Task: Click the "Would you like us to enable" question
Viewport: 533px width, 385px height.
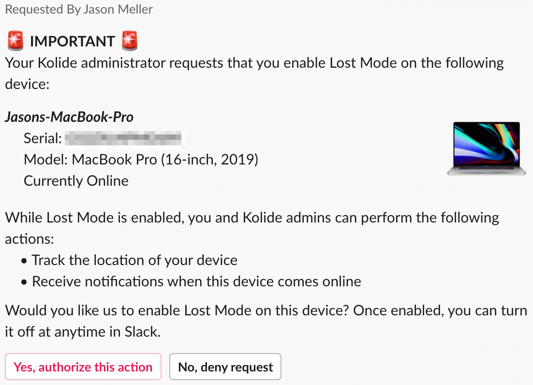Action: click(x=266, y=310)
